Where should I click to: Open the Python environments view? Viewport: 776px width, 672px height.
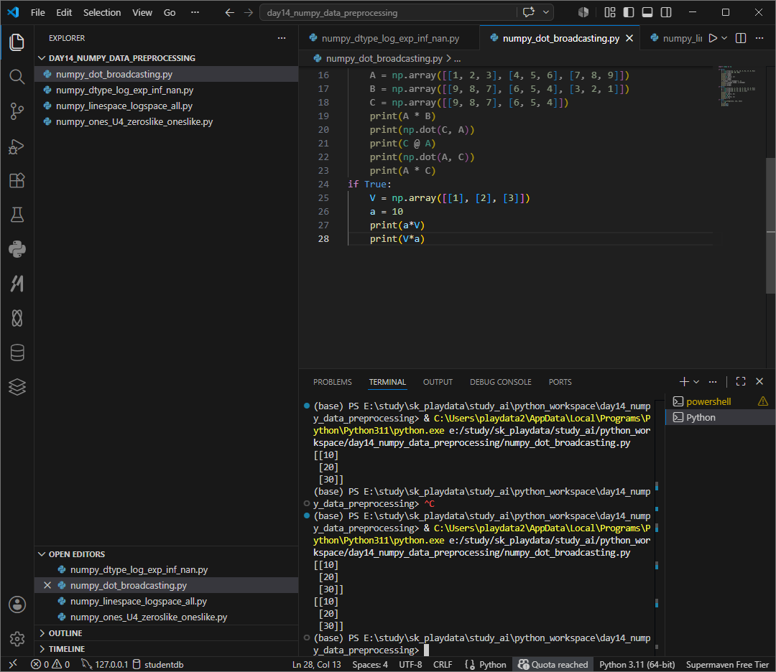pos(17,249)
